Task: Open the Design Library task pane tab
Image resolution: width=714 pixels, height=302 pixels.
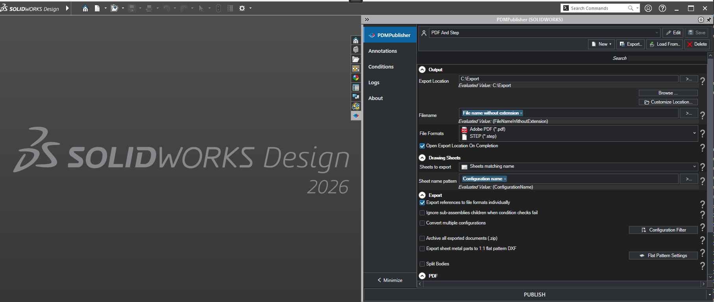Action: (x=356, y=50)
